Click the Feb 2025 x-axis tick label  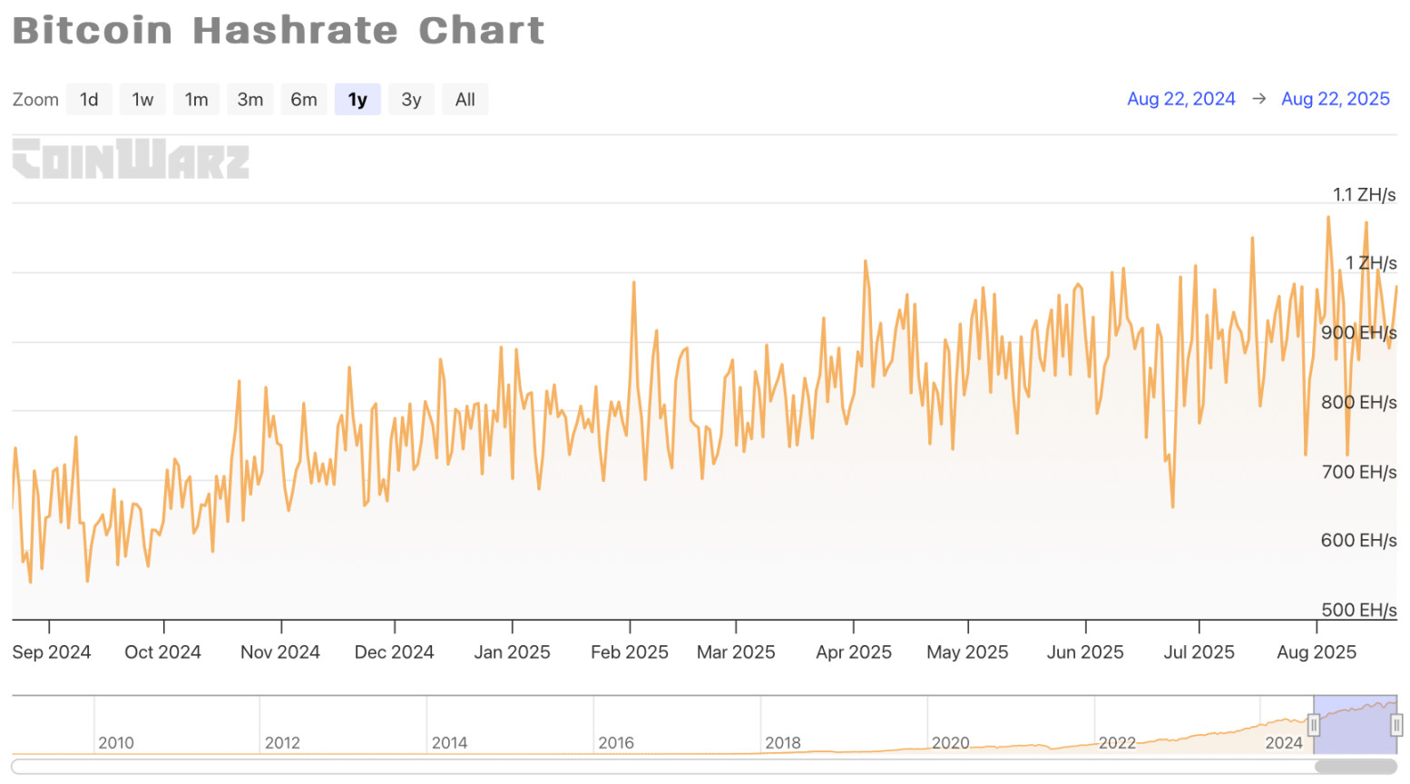pyautogui.click(x=629, y=652)
